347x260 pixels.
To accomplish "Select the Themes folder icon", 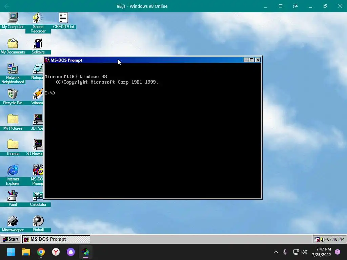I will tap(13, 148).
